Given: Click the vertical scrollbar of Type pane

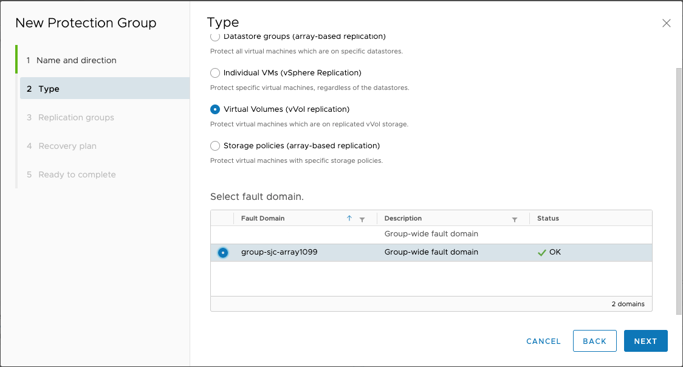Looking at the screenshot, I should [x=679, y=191].
